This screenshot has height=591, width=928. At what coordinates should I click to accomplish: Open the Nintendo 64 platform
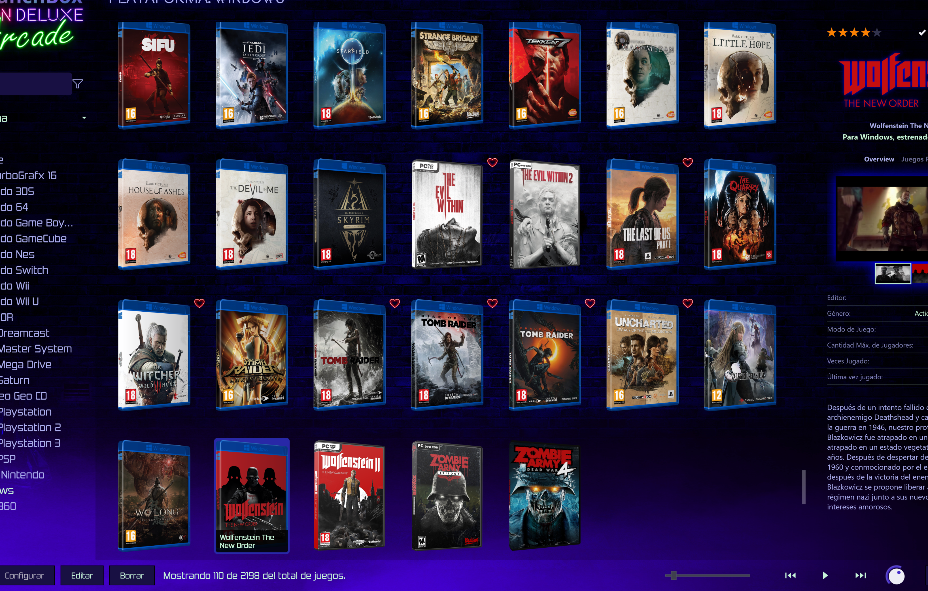(x=14, y=207)
